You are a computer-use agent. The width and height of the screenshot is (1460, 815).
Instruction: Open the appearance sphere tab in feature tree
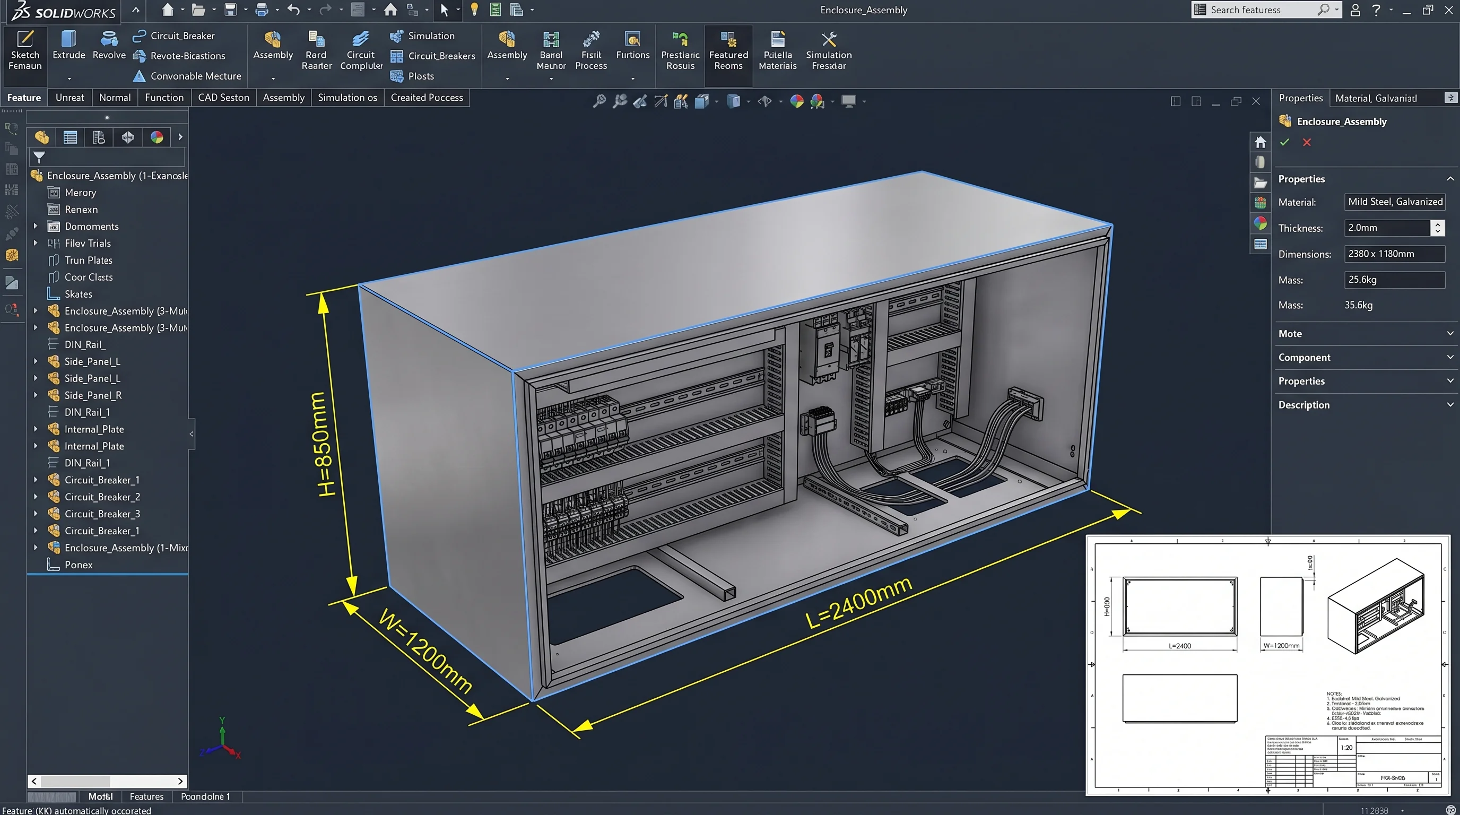pyautogui.click(x=157, y=137)
